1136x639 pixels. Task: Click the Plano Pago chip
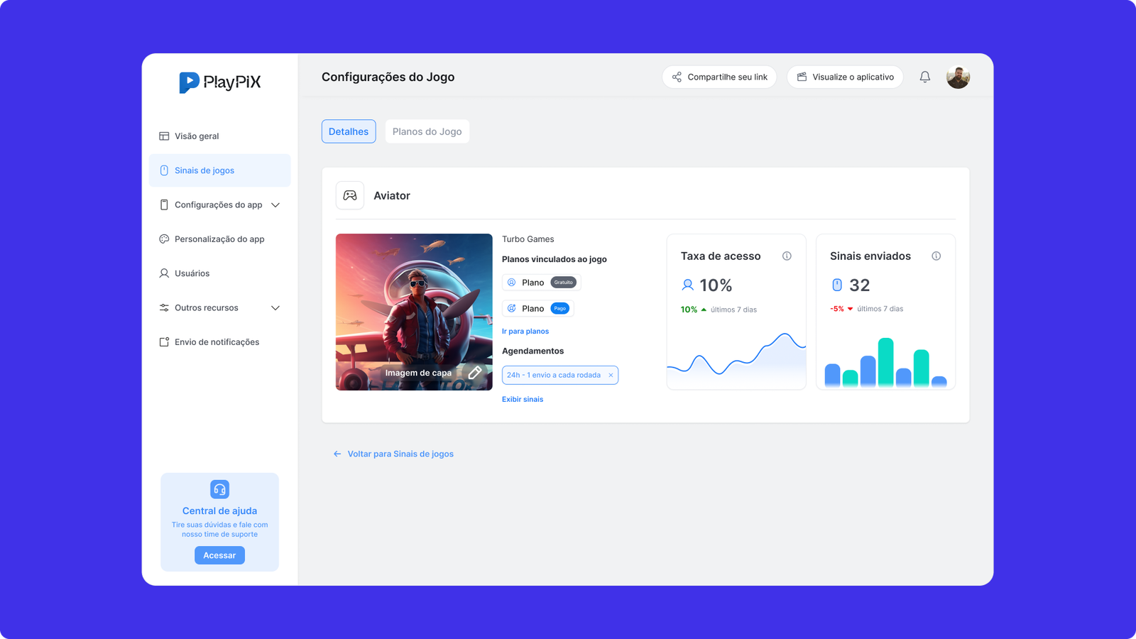pyautogui.click(x=537, y=308)
